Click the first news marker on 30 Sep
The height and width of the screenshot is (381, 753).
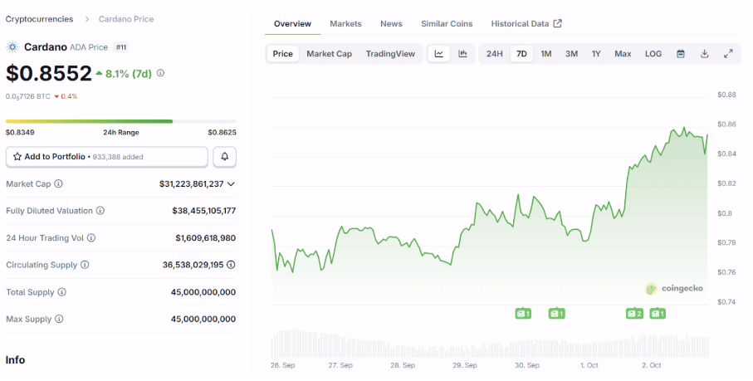522,314
